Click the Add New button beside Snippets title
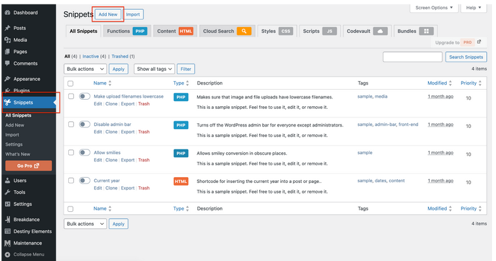 (x=108, y=14)
